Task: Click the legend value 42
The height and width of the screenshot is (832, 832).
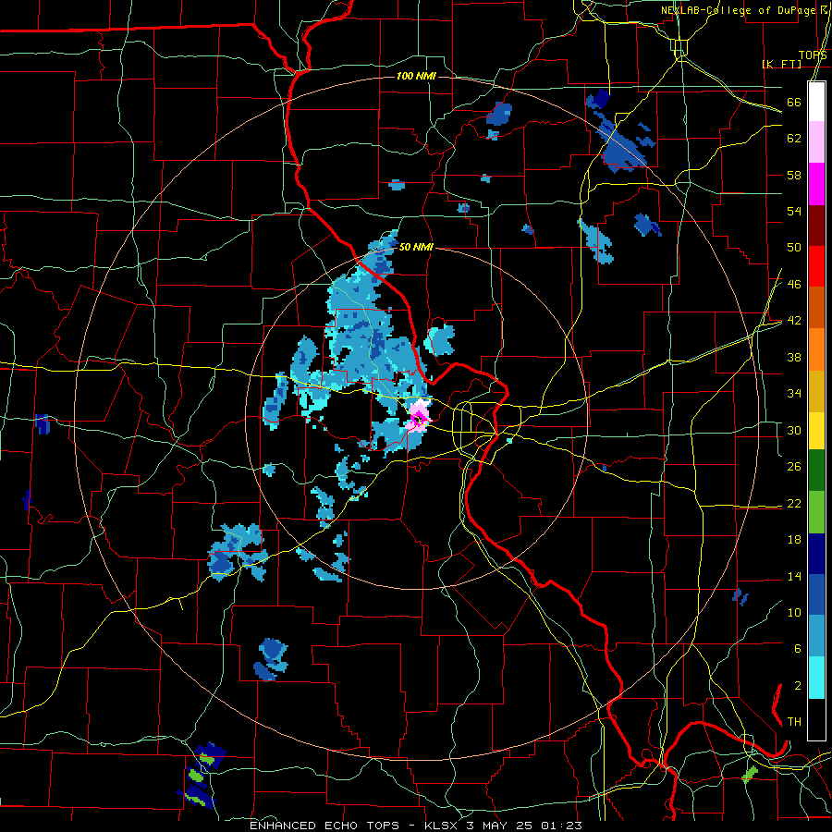Action: (x=794, y=321)
